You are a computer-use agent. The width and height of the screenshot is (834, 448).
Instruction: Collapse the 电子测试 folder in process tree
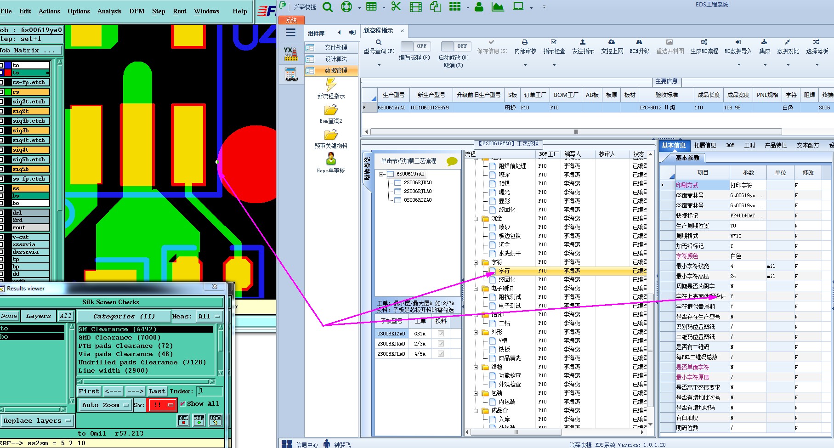pos(477,289)
